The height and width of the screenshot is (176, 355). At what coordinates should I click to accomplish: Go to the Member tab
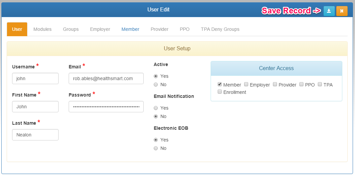tap(130, 29)
